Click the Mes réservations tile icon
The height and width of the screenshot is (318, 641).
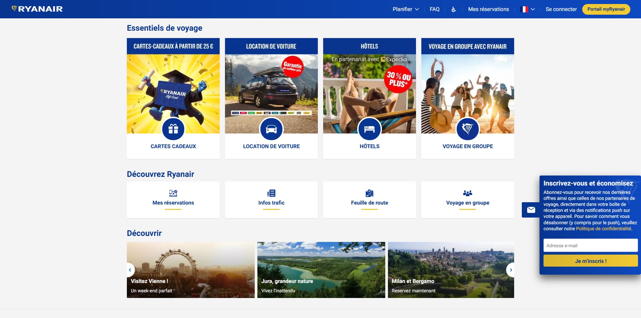click(x=173, y=193)
